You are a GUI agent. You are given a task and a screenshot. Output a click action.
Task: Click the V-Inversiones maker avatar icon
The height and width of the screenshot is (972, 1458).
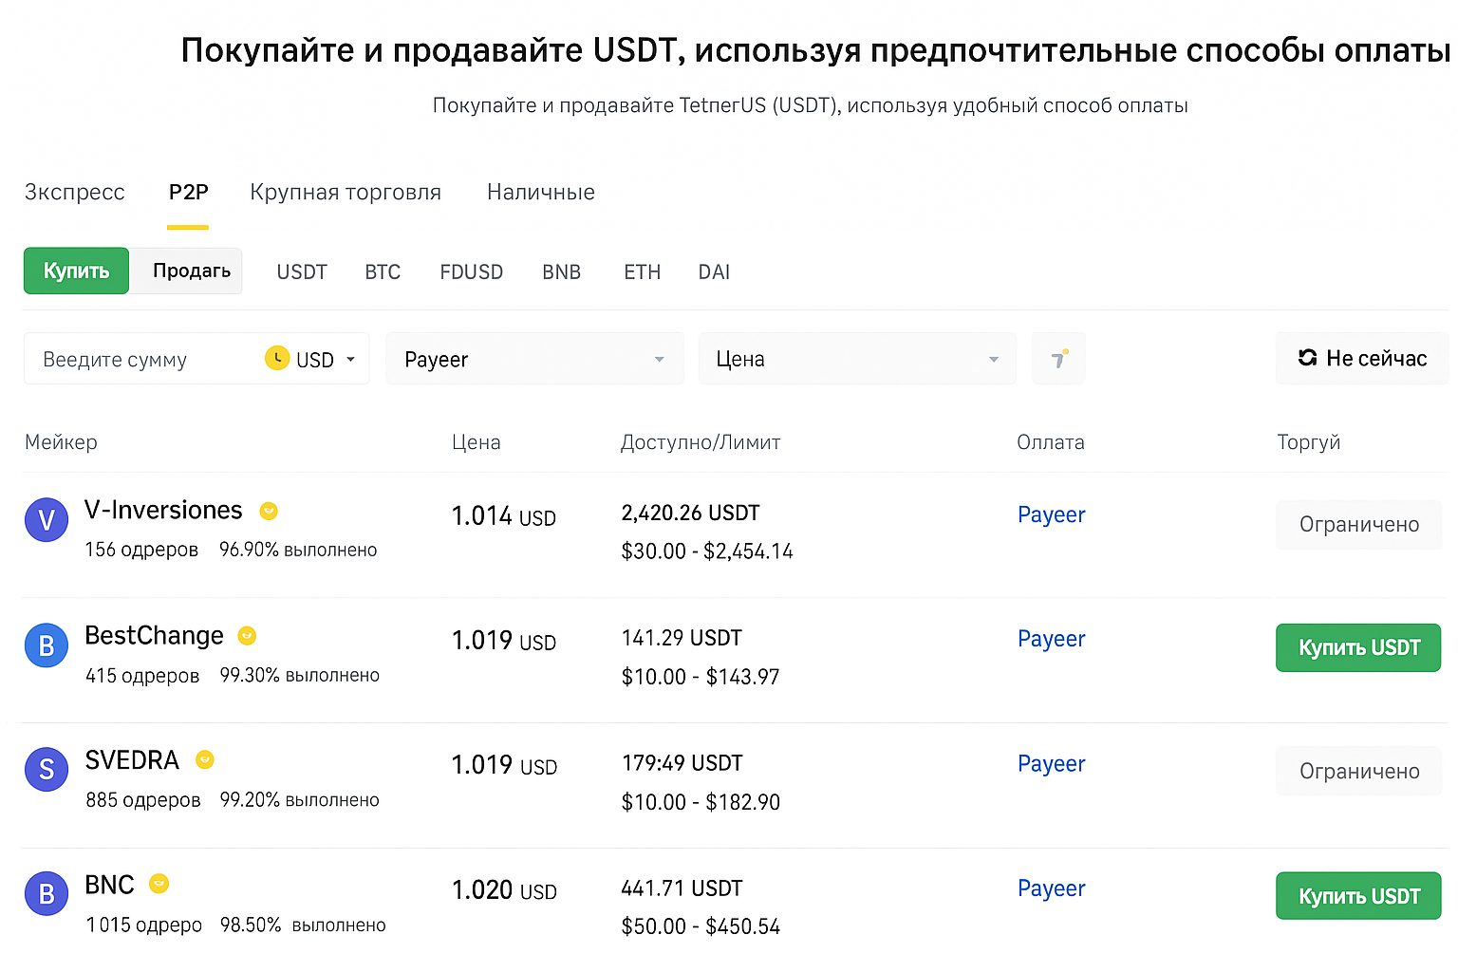46,520
